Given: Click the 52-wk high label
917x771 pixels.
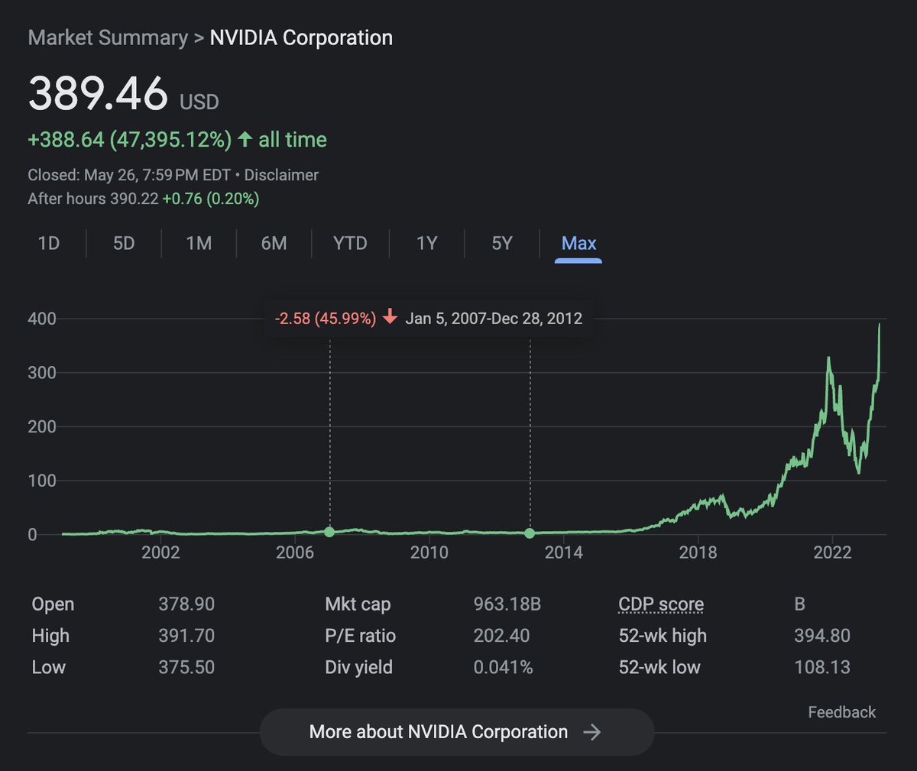Looking at the screenshot, I should pyautogui.click(x=663, y=636).
